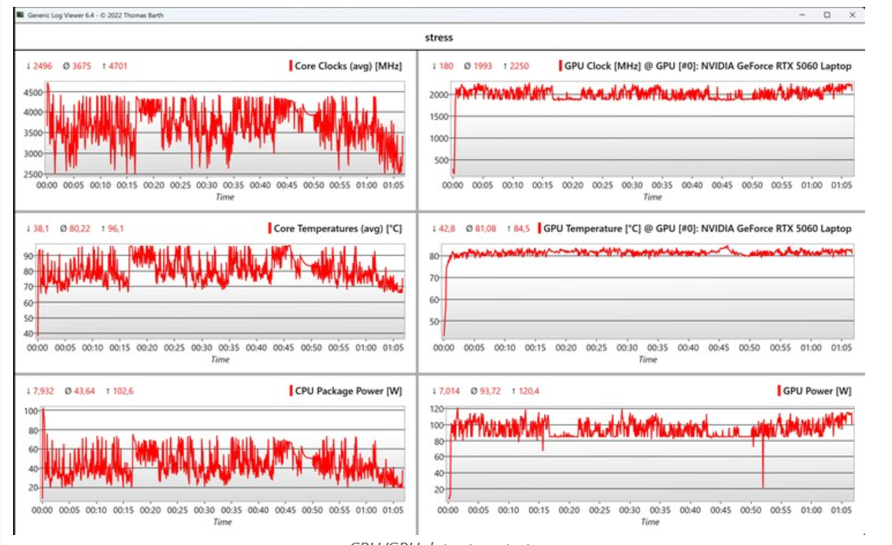This screenshot has width=892, height=545.
Task: Click the Time axis label under GPU Clock chart
Action: click(653, 198)
